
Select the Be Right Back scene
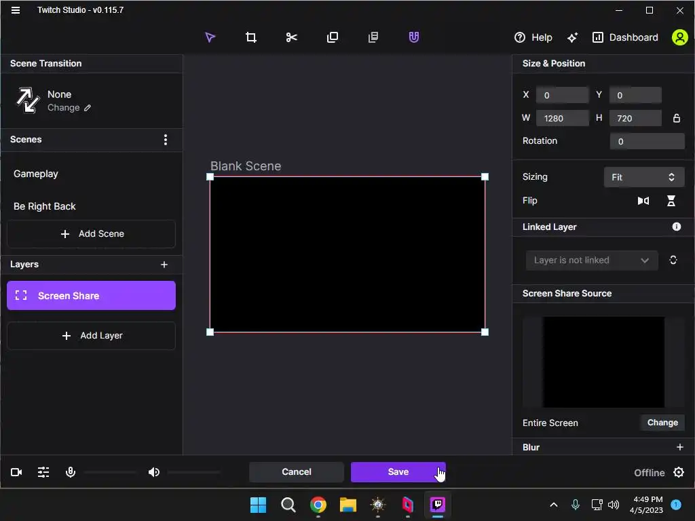(x=92, y=206)
